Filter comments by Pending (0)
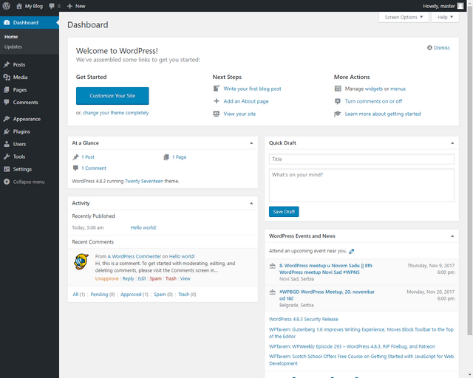Screen dimensions: 473x378 [x=103, y=294]
